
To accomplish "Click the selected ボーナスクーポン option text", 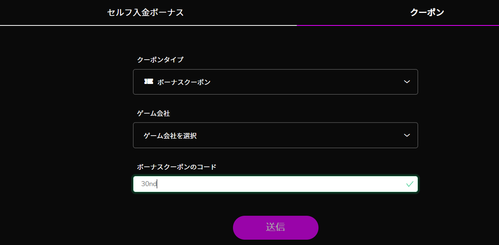I will 184,82.
